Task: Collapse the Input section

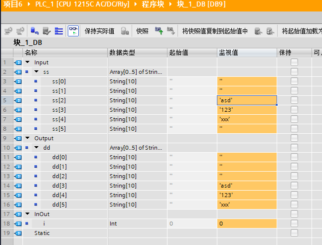Action: coord(28,62)
